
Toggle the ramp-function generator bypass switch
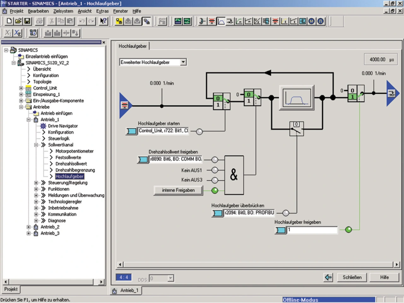(296, 129)
